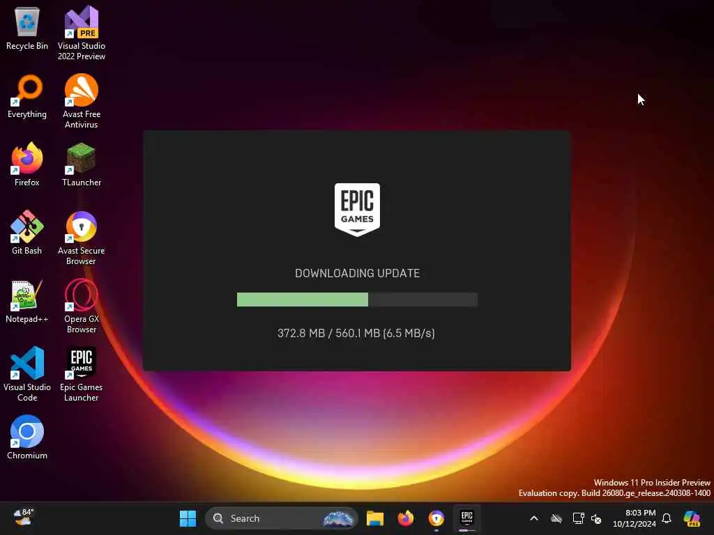
Task: Select Epic Games Launcher desktop shortcut
Action: (82, 374)
